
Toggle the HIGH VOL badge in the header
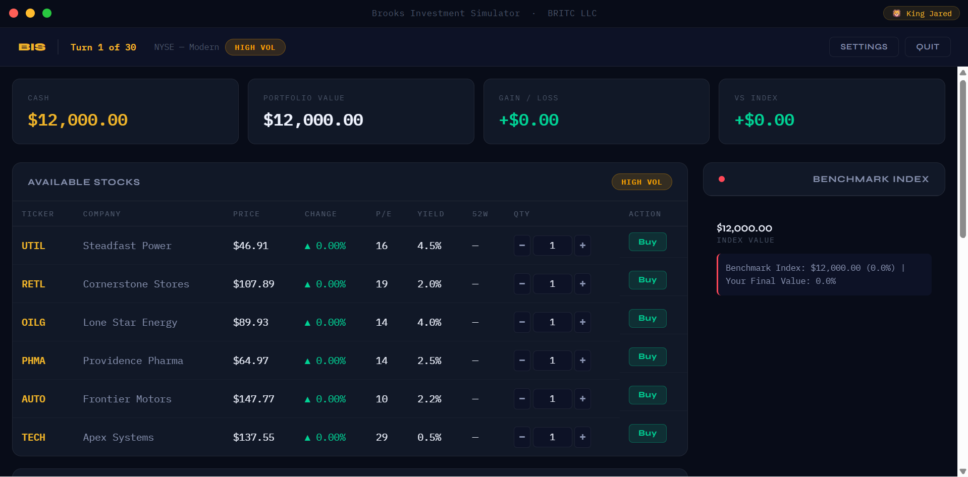tap(255, 47)
